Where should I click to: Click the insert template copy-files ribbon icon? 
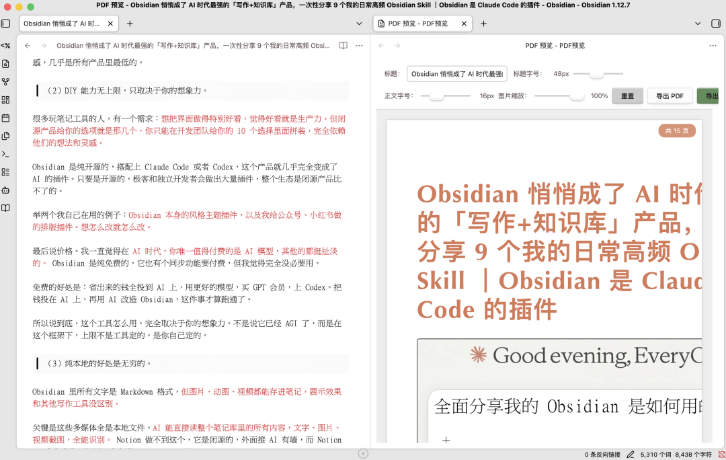pos(5,136)
